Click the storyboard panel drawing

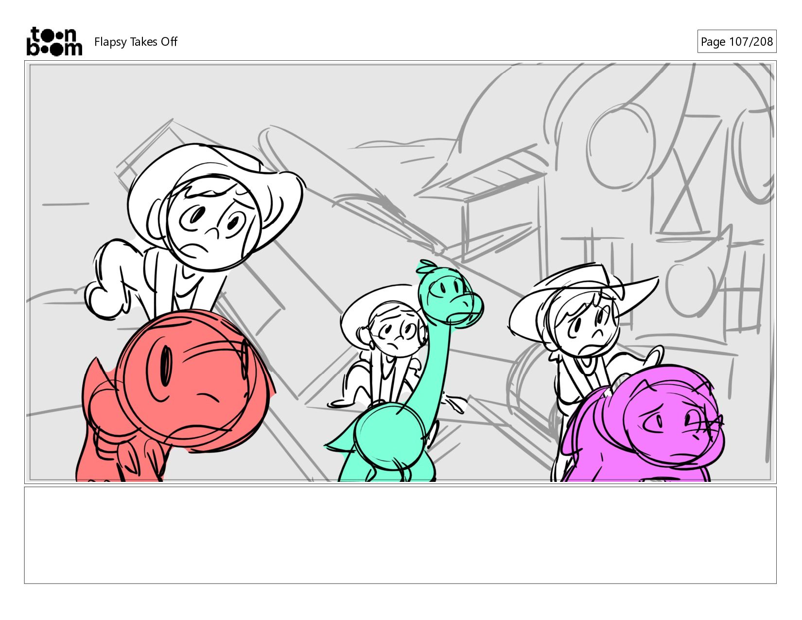click(x=400, y=272)
